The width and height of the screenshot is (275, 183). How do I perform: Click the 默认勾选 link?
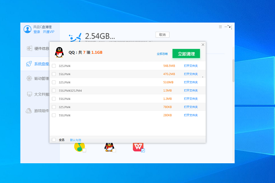pyautogui.click(x=76, y=140)
